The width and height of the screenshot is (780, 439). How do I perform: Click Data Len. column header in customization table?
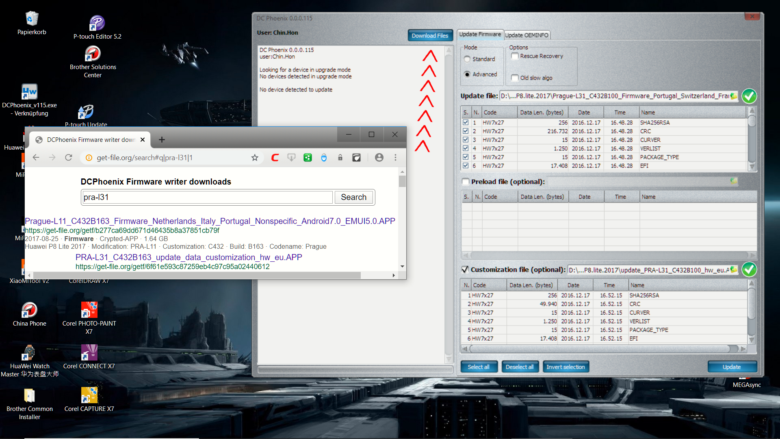click(532, 285)
